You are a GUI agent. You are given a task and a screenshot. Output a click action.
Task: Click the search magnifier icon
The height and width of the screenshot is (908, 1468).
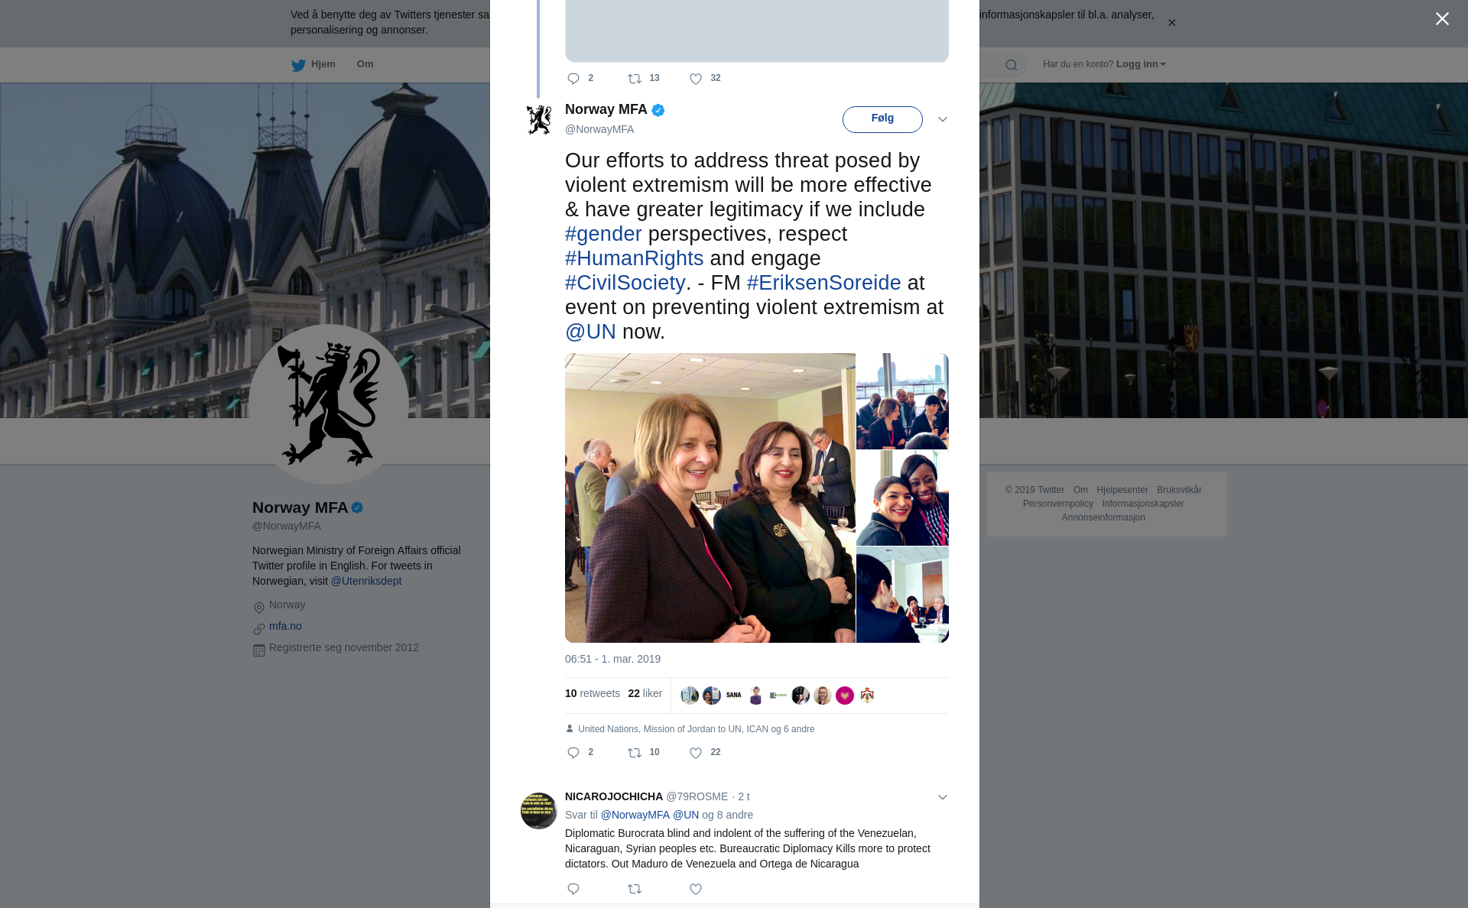coord(1011,65)
